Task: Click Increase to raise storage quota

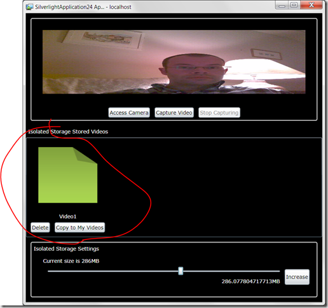Action: [297, 277]
